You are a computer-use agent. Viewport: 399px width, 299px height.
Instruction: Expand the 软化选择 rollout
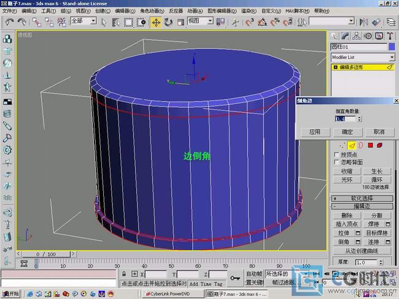[x=362, y=198]
